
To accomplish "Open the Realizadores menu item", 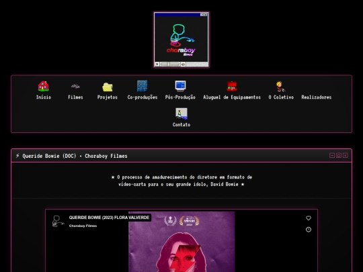I will pyautogui.click(x=316, y=97).
